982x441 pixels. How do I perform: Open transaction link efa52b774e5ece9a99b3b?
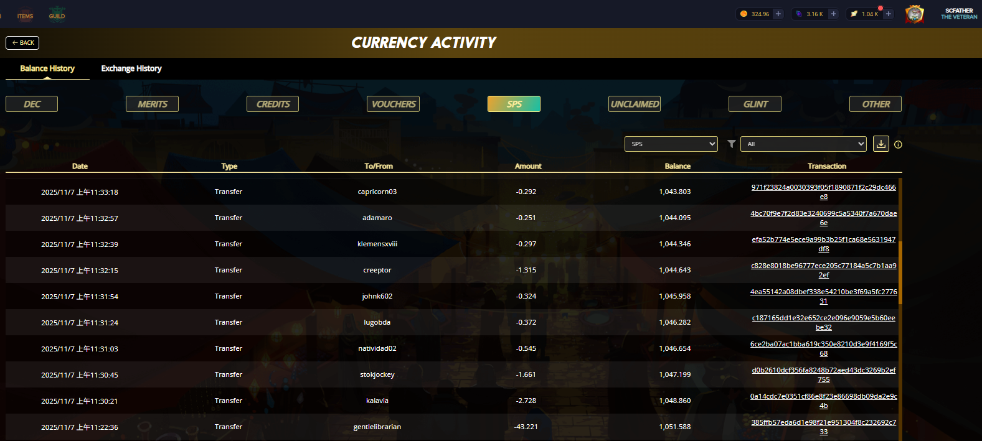[x=824, y=244]
